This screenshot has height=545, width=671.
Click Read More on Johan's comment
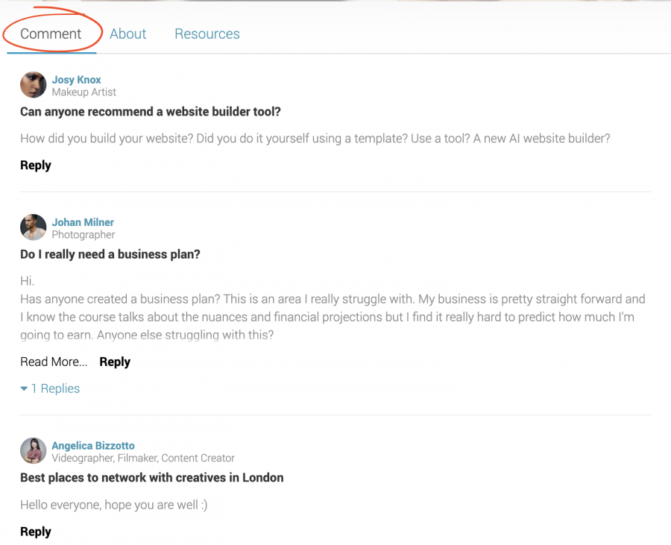54,362
